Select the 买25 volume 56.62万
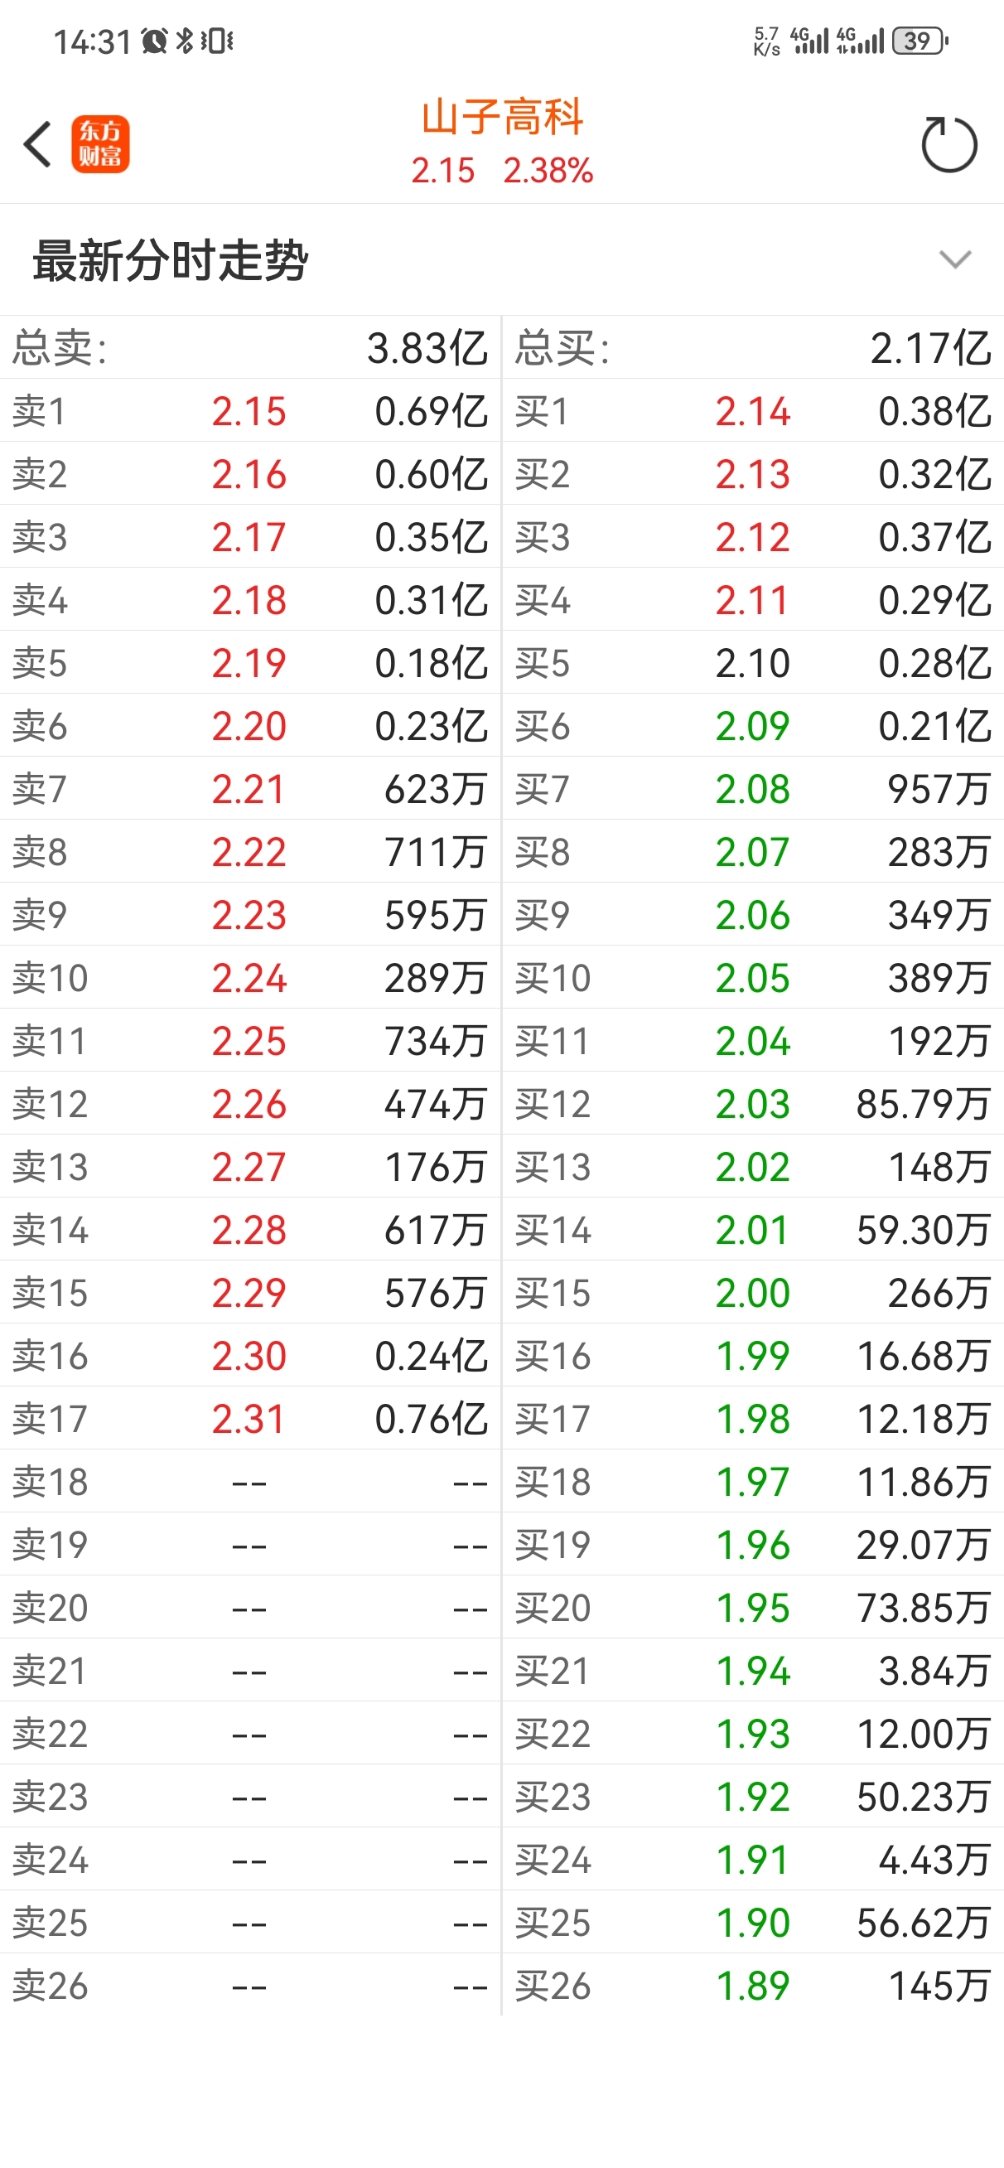 coord(923,1923)
